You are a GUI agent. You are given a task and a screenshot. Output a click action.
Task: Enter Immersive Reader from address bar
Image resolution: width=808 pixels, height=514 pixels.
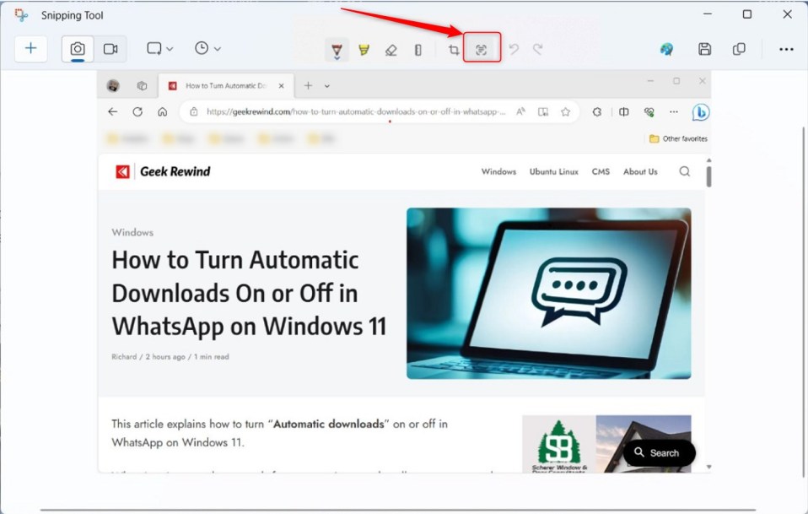pos(543,112)
